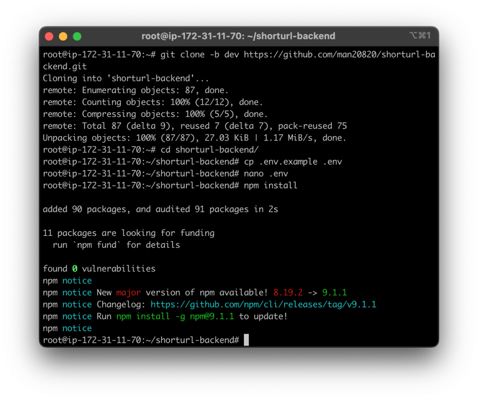478x399 pixels.
Task: Click the blinking terminal cursor block
Action: coord(246,340)
